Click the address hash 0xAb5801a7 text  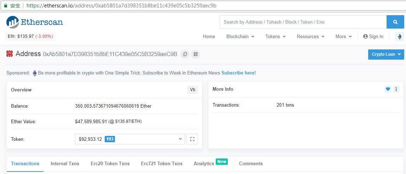click(x=110, y=54)
